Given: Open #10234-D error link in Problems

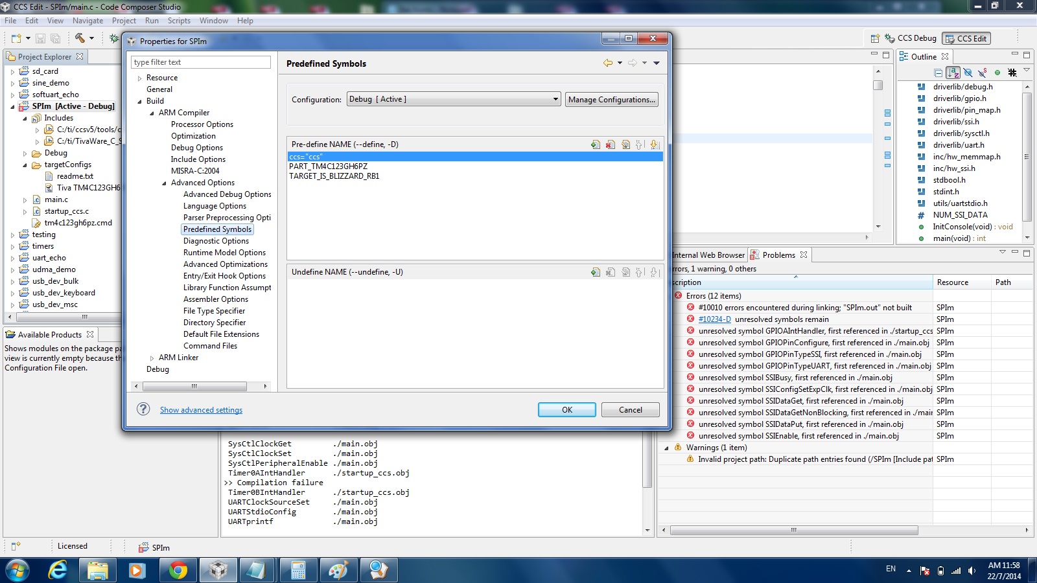Looking at the screenshot, I should click(714, 319).
